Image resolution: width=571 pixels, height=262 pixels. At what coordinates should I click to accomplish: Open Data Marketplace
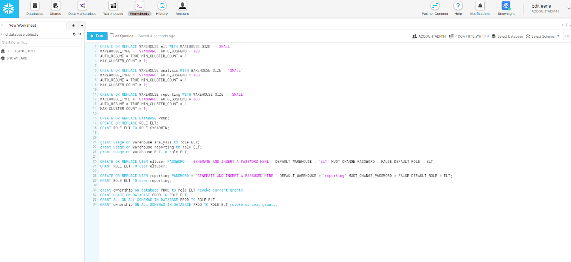coord(82,9)
